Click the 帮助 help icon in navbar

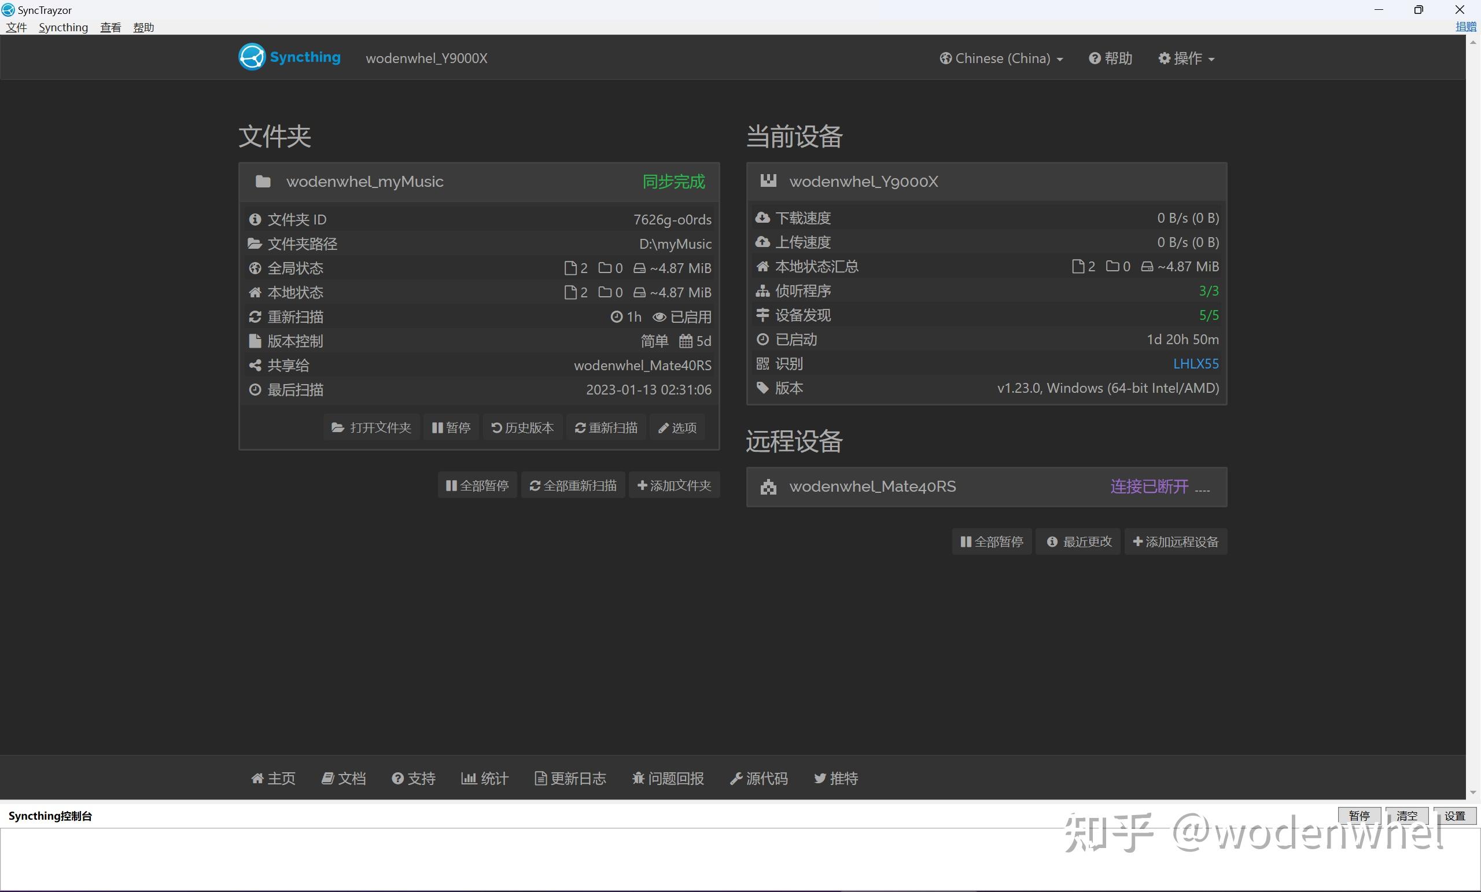pyautogui.click(x=1095, y=58)
